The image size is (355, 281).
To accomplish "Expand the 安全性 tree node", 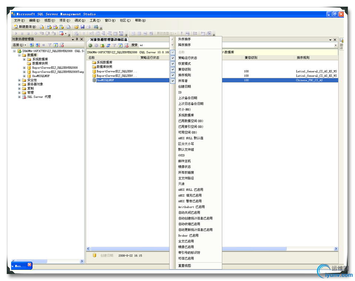I will click(x=19, y=80).
